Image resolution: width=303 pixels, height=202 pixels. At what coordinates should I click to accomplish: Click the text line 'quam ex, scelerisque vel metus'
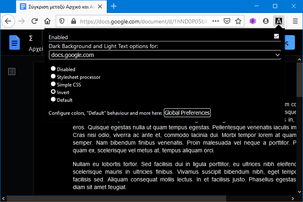click(144, 150)
